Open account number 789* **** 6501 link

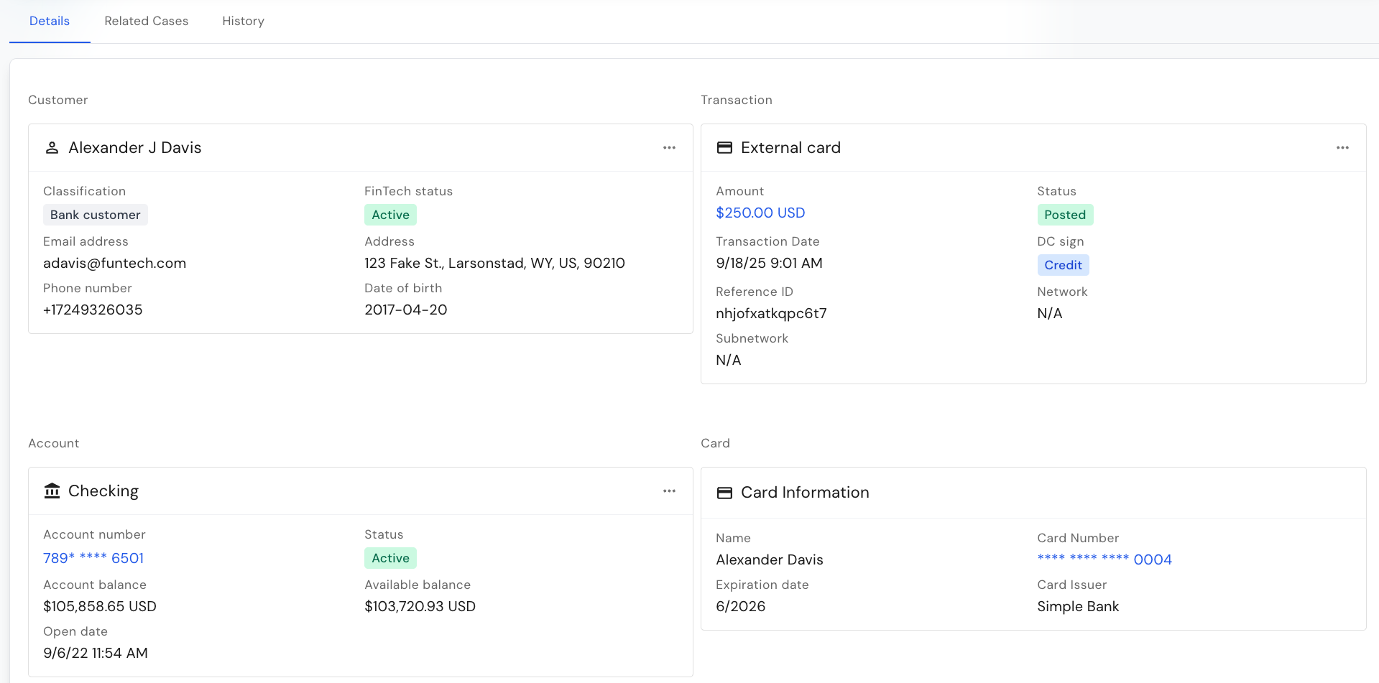click(93, 559)
